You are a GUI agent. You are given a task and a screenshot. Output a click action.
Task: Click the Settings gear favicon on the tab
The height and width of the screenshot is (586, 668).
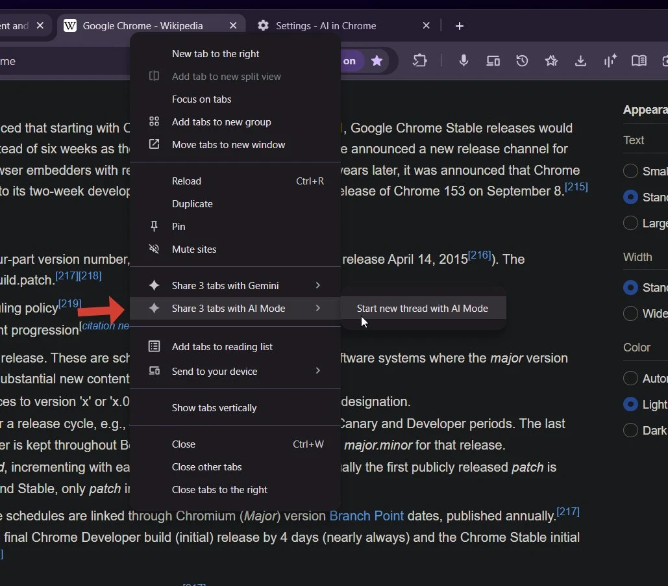coord(264,25)
